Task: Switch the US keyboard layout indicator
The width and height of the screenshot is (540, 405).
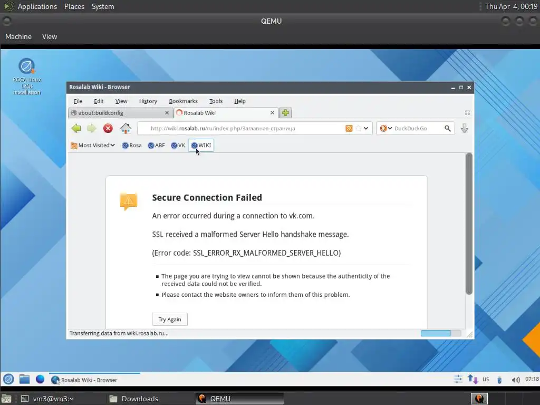Action: click(486, 379)
